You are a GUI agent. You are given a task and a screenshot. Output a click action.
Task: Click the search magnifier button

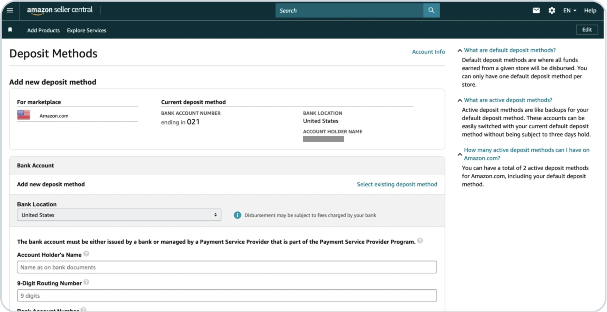click(431, 11)
